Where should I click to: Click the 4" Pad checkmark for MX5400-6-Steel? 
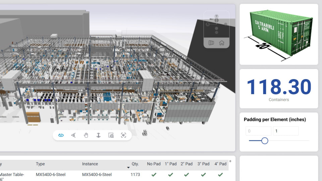[220, 175]
